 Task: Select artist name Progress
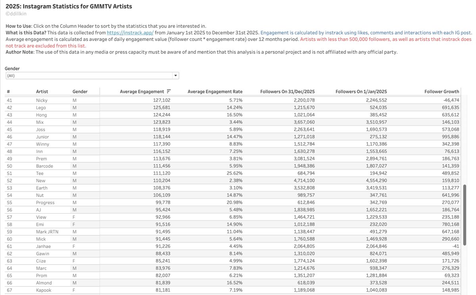point(45,202)
